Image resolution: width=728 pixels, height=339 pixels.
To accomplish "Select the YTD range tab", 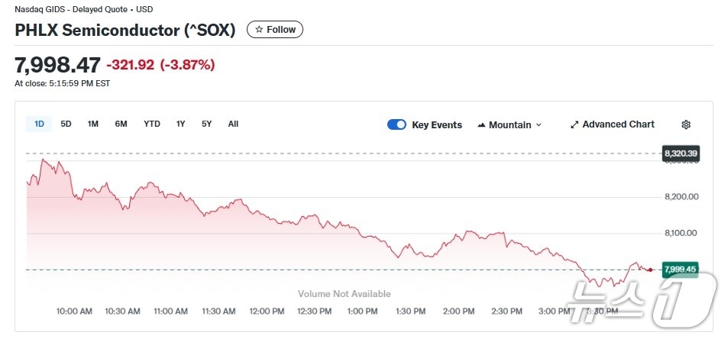I will [152, 124].
